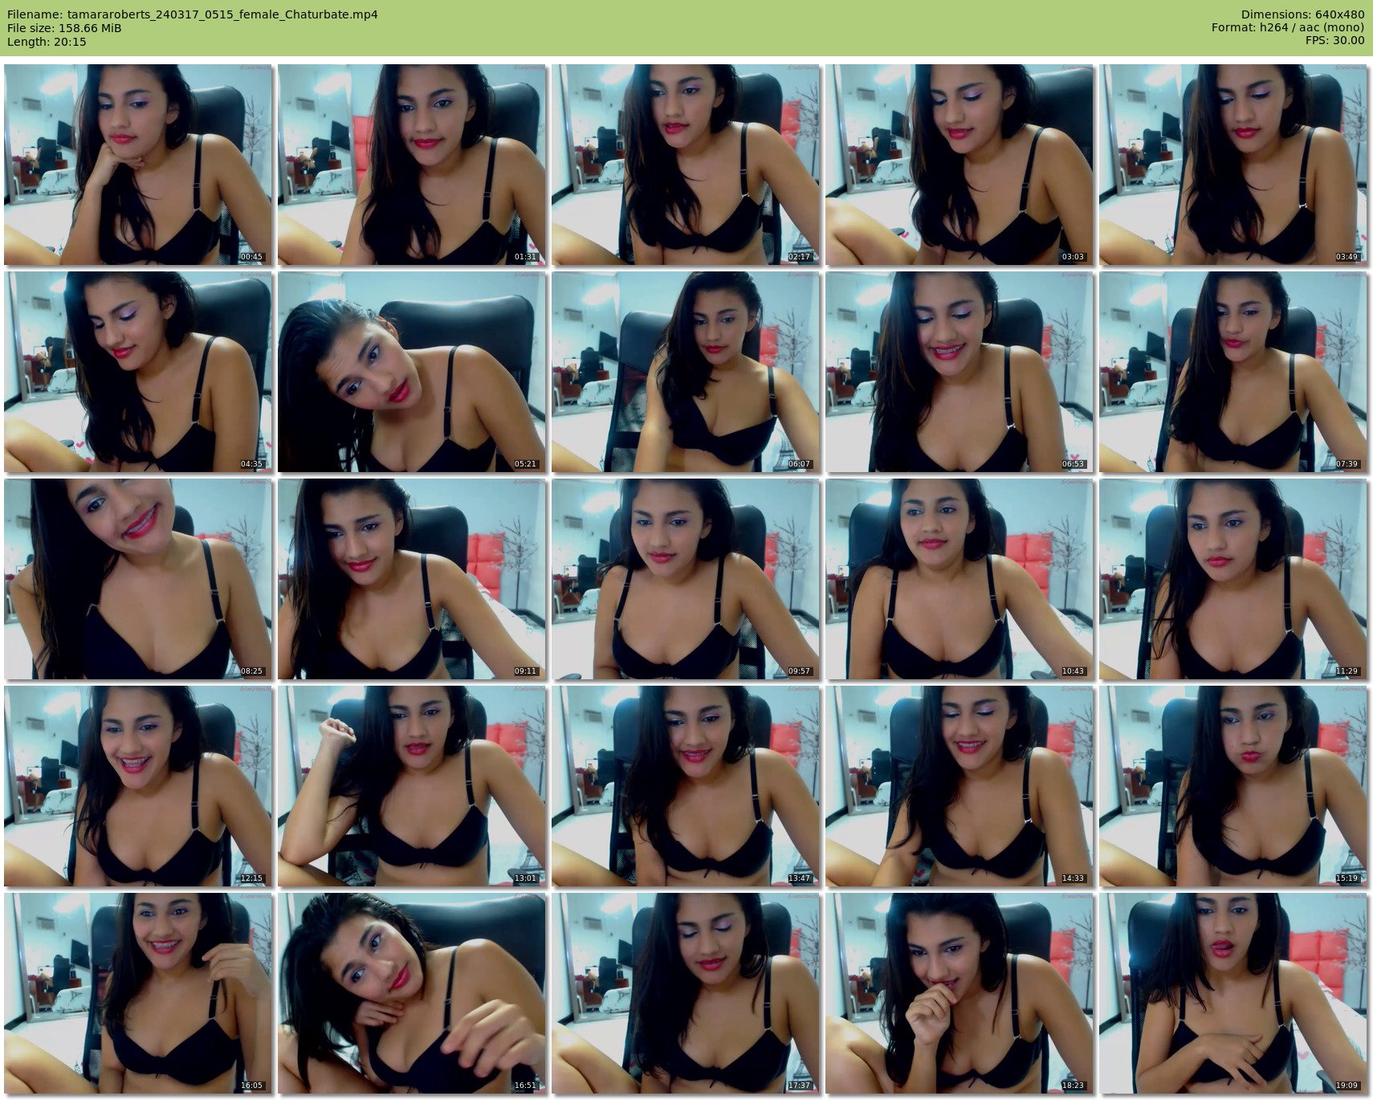Click the filename text in the header
The width and height of the screenshot is (1373, 1100).
coord(193,14)
